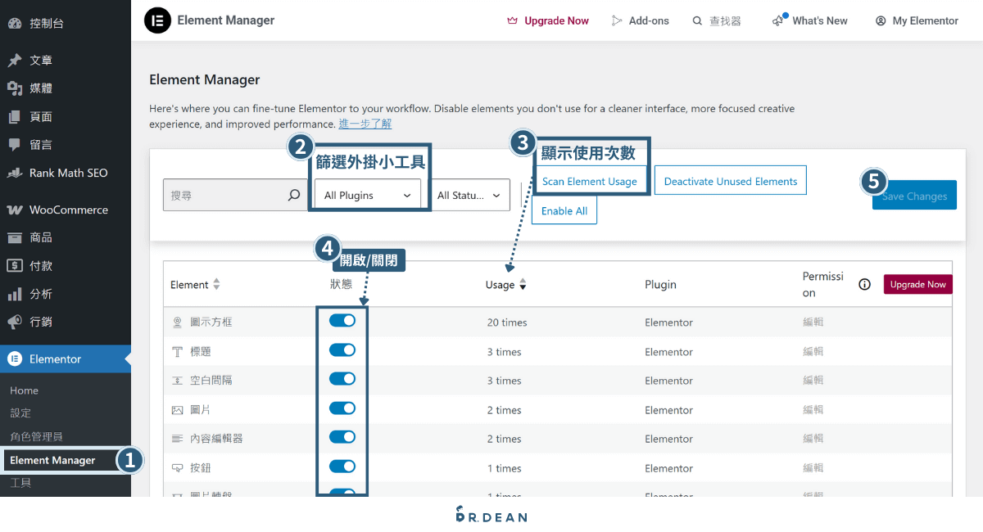This screenshot has height=532, width=983.
Task: Turn off the 按鈕 element switch
Action: tap(342, 467)
